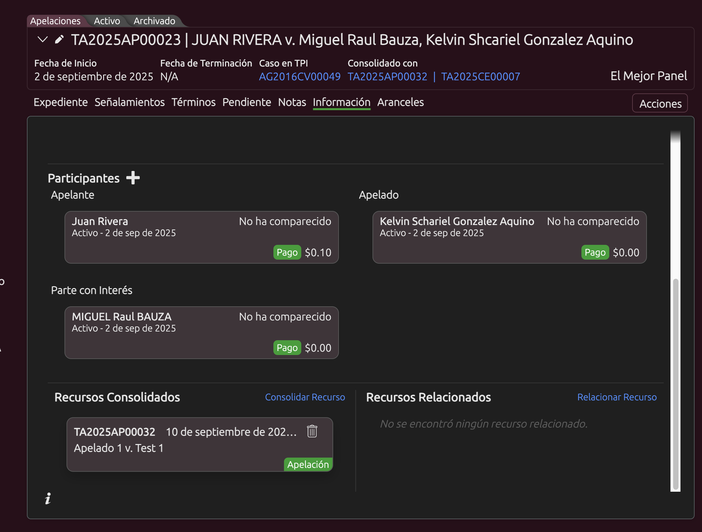Viewport: 702px width, 532px height.
Task: Switch to the Notas tab
Action: pyautogui.click(x=292, y=102)
